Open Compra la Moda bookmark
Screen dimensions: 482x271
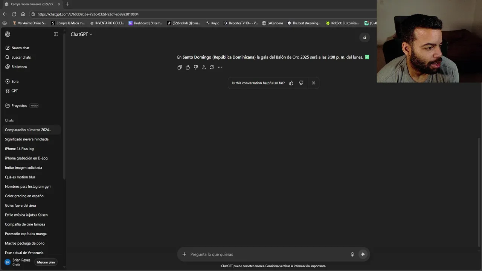pyautogui.click(x=68, y=23)
